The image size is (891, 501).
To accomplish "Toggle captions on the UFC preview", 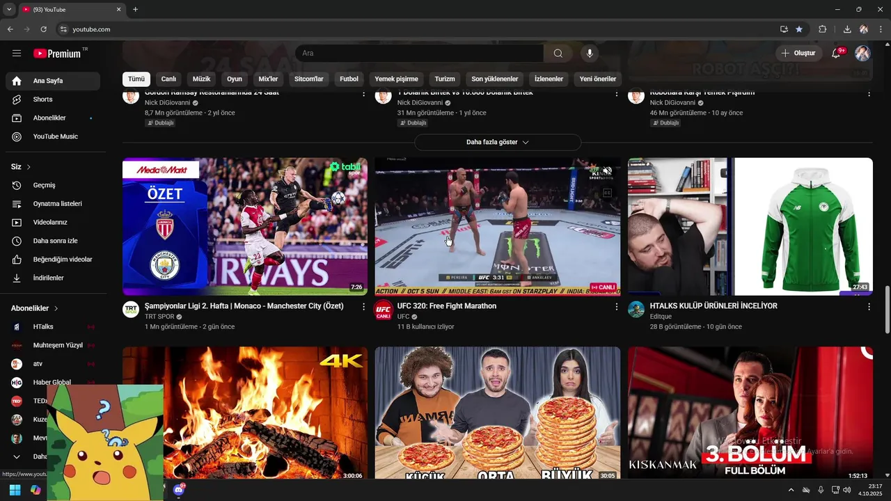I will pyautogui.click(x=607, y=193).
